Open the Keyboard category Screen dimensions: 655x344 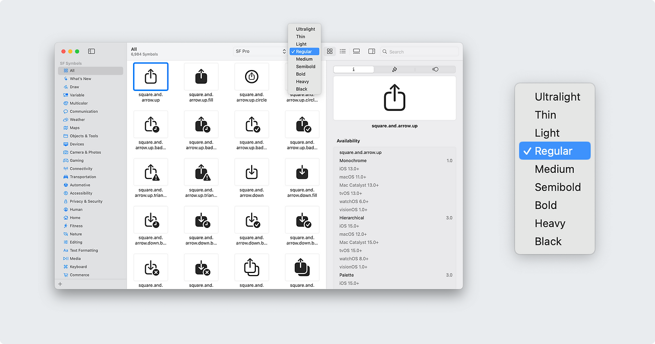point(91,267)
